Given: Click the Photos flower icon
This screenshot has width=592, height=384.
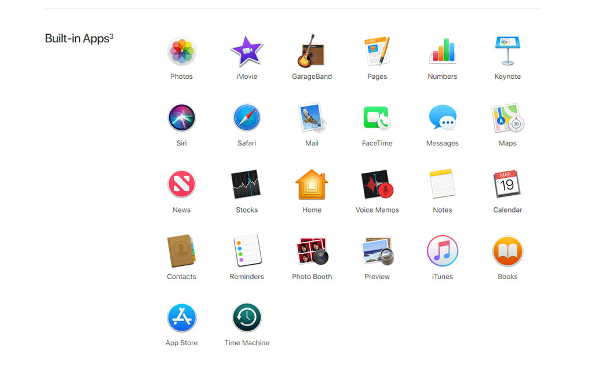Looking at the screenshot, I should tap(182, 52).
